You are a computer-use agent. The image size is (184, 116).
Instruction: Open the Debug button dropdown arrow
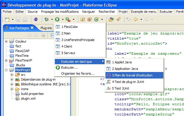pyautogui.click(x=52, y=19)
